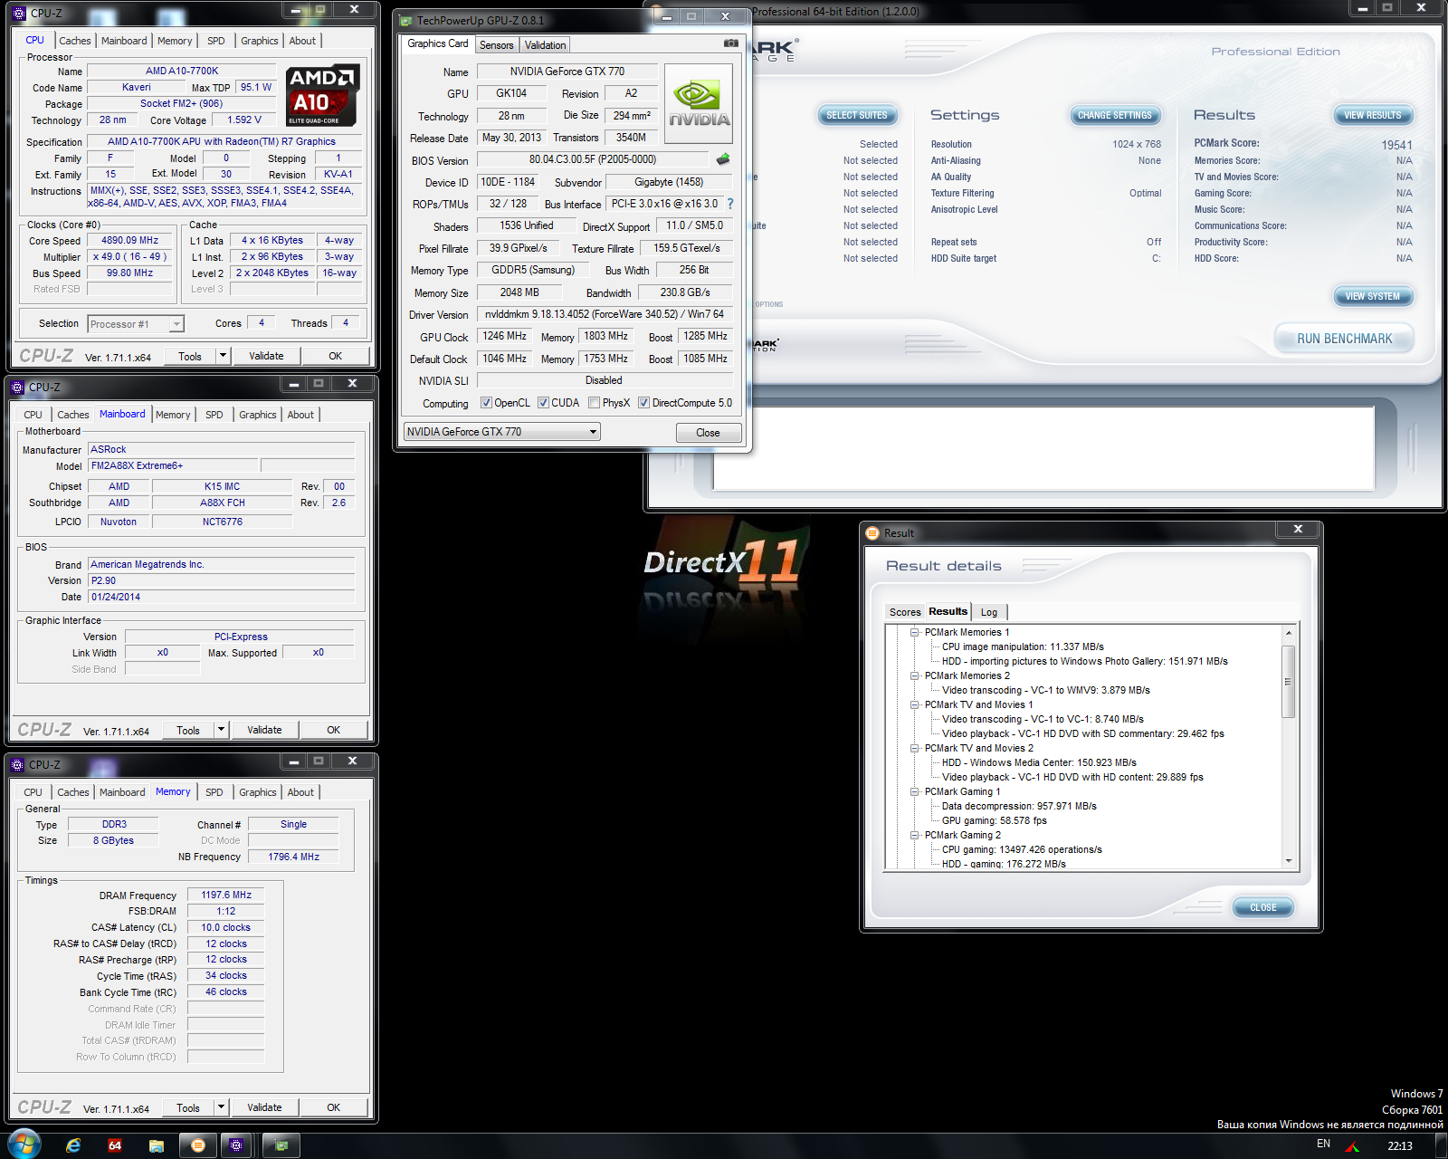Open Tools dropdown arrow in Memory window
Screen dimensions: 1448x1159
221,1107
